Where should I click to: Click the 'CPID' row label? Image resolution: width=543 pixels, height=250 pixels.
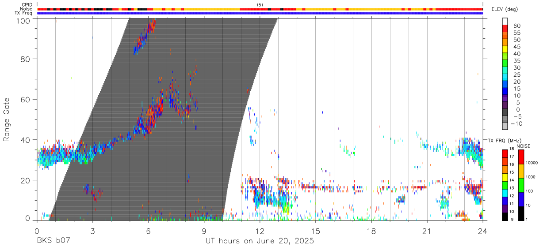(x=27, y=4)
